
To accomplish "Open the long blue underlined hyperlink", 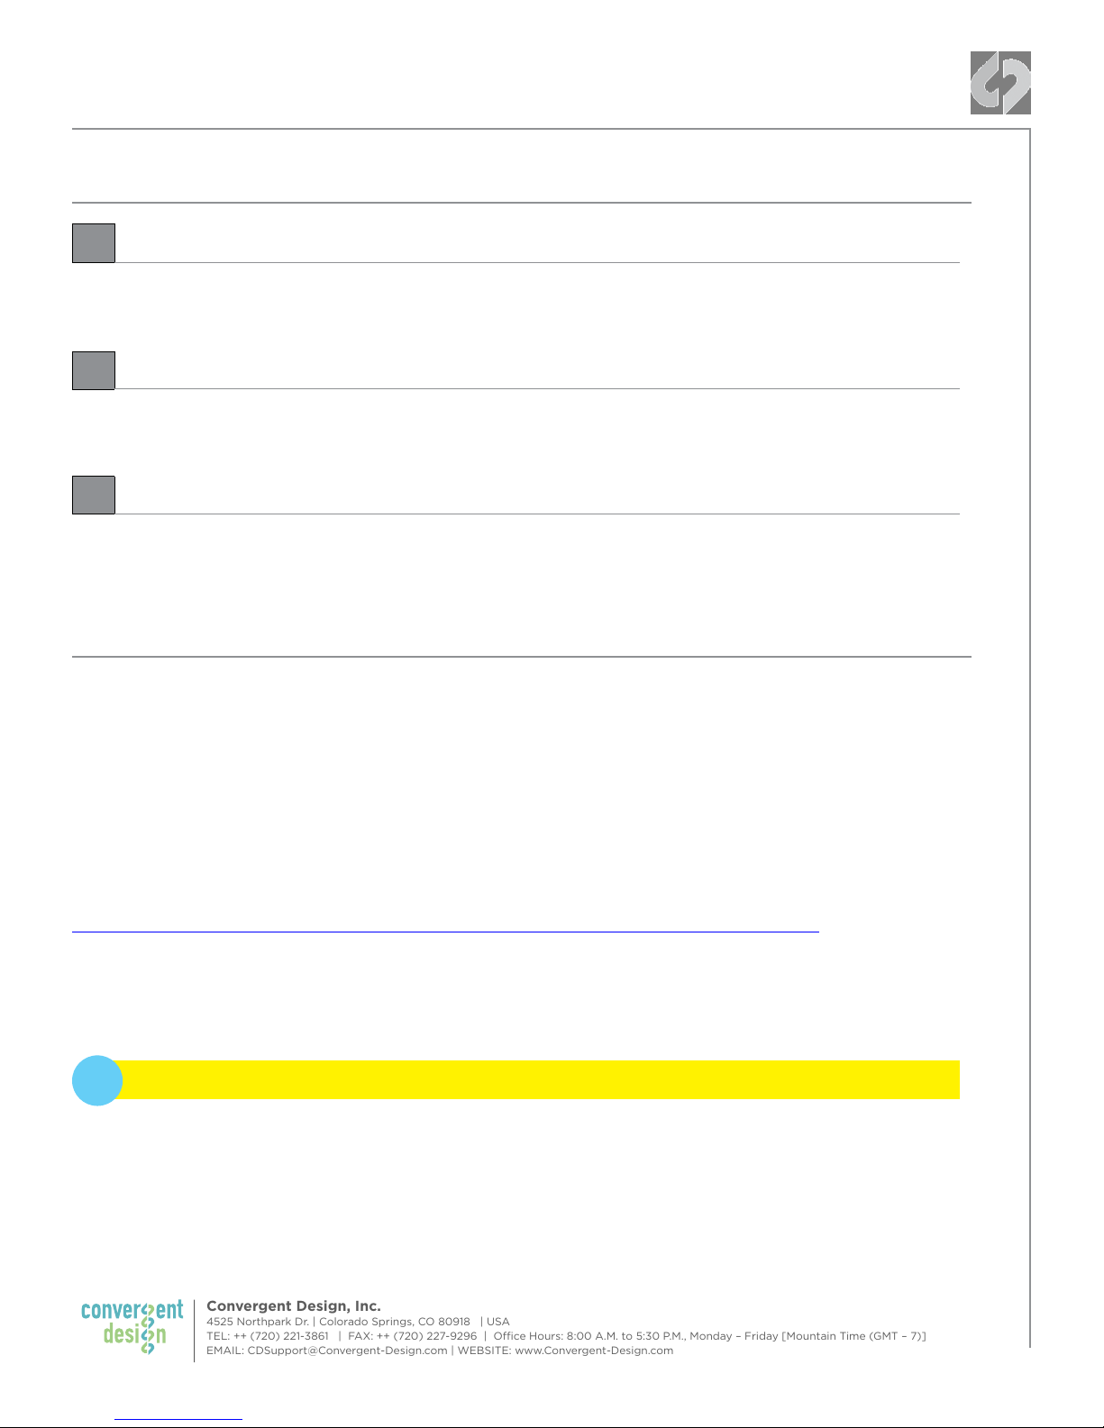I will click(x=445, y=931).
